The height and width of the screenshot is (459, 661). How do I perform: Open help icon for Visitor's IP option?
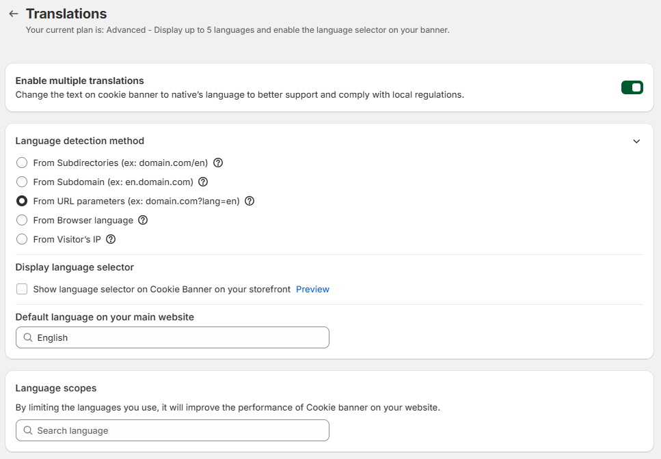pos(111,239)
